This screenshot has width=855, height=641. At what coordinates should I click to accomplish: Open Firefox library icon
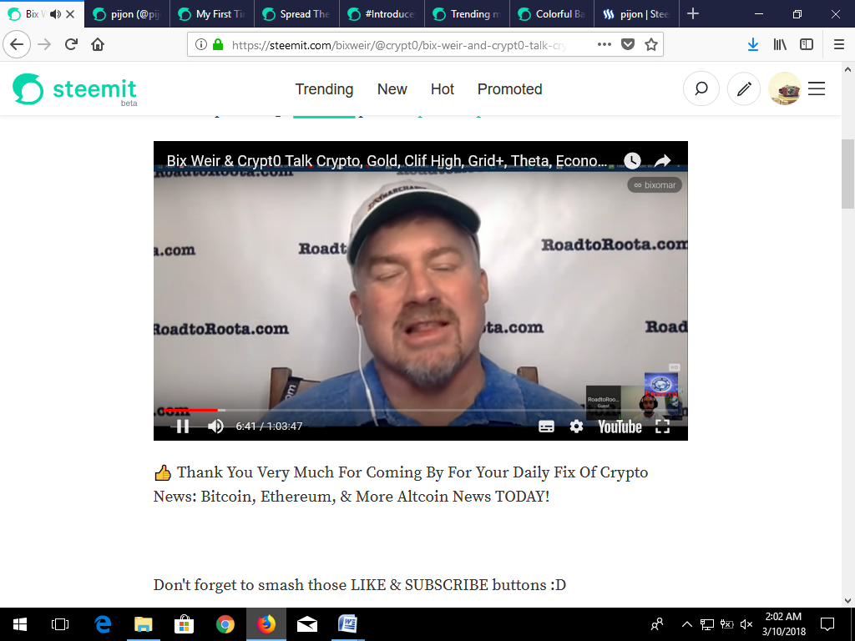pyautogui.click(x=780, y=44)
